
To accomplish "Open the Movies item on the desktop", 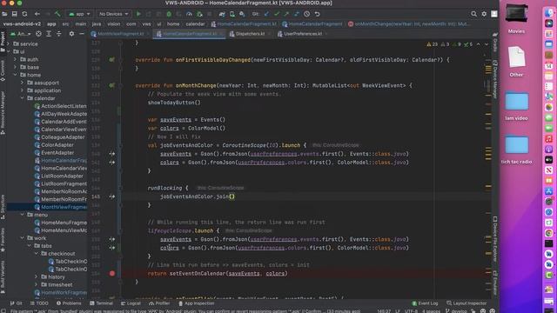I will point(516,18).
